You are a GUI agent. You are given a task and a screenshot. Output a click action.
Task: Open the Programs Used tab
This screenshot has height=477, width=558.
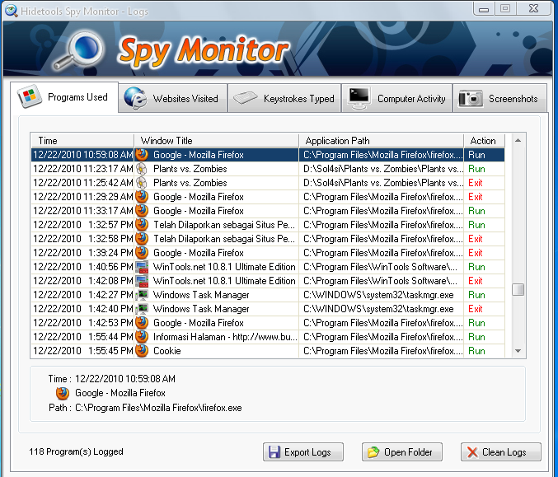point(64,97)
